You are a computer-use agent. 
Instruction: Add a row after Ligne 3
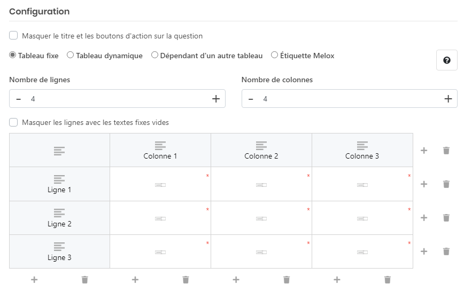(424, 251)
